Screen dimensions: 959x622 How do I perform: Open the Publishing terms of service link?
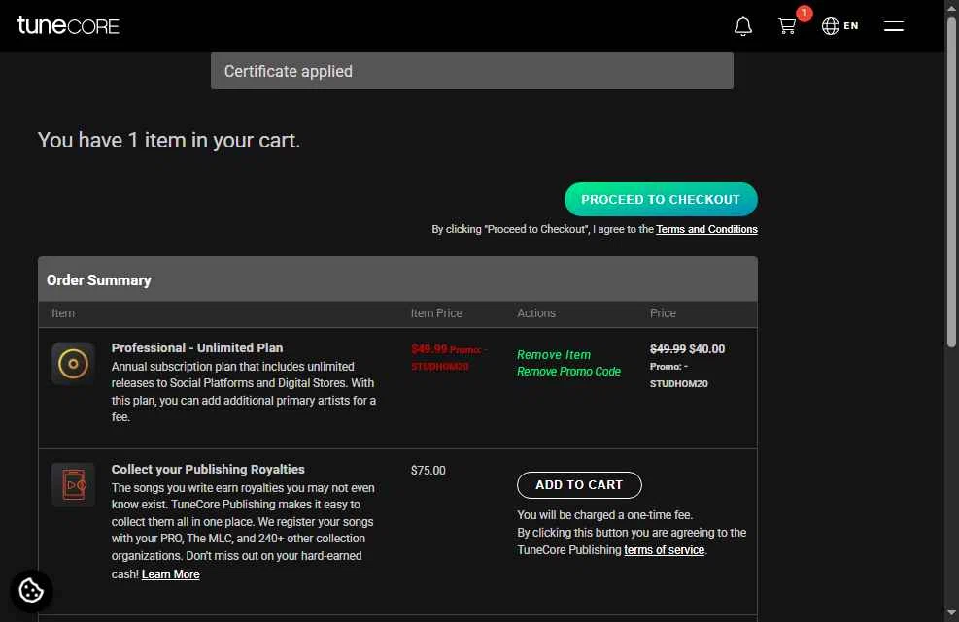click(x=664, y=550)
